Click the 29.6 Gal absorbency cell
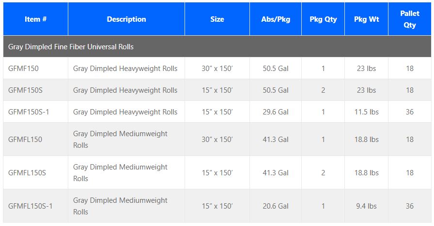 click(276, 112)
